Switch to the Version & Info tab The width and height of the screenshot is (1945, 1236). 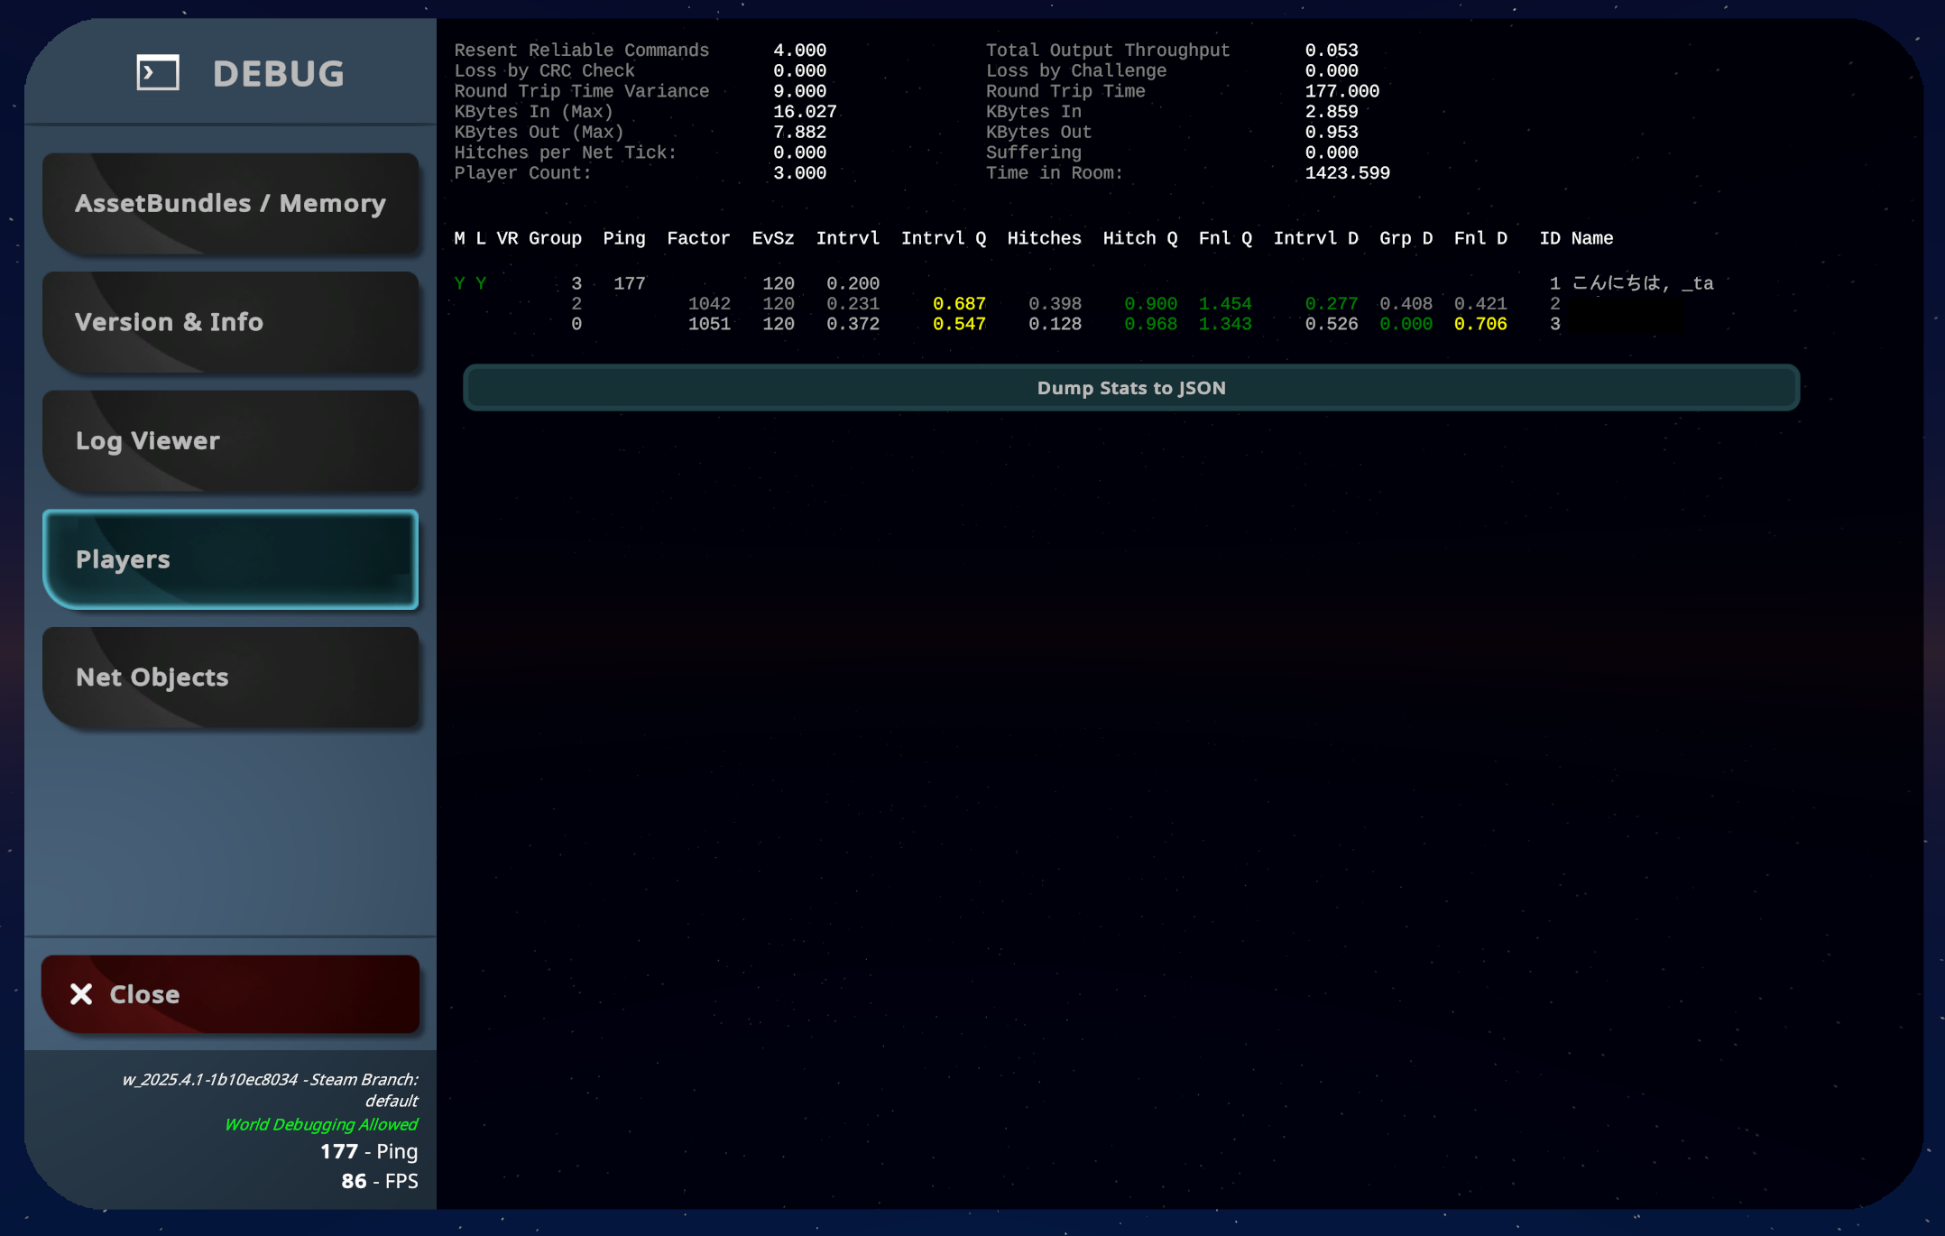tap(230, 322)
